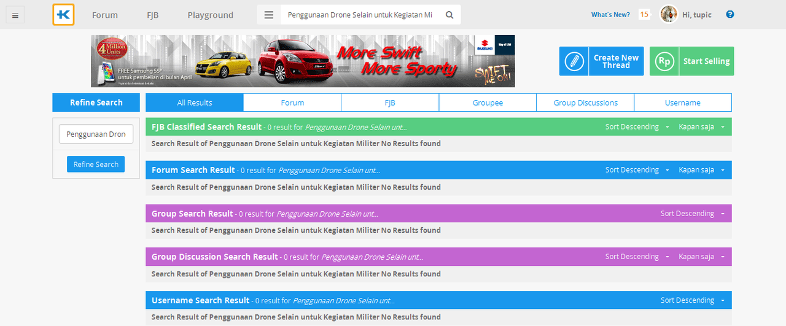Open Kapan saja in FJB Classified section
Screen dimensions: 786x326
[701, 127]
